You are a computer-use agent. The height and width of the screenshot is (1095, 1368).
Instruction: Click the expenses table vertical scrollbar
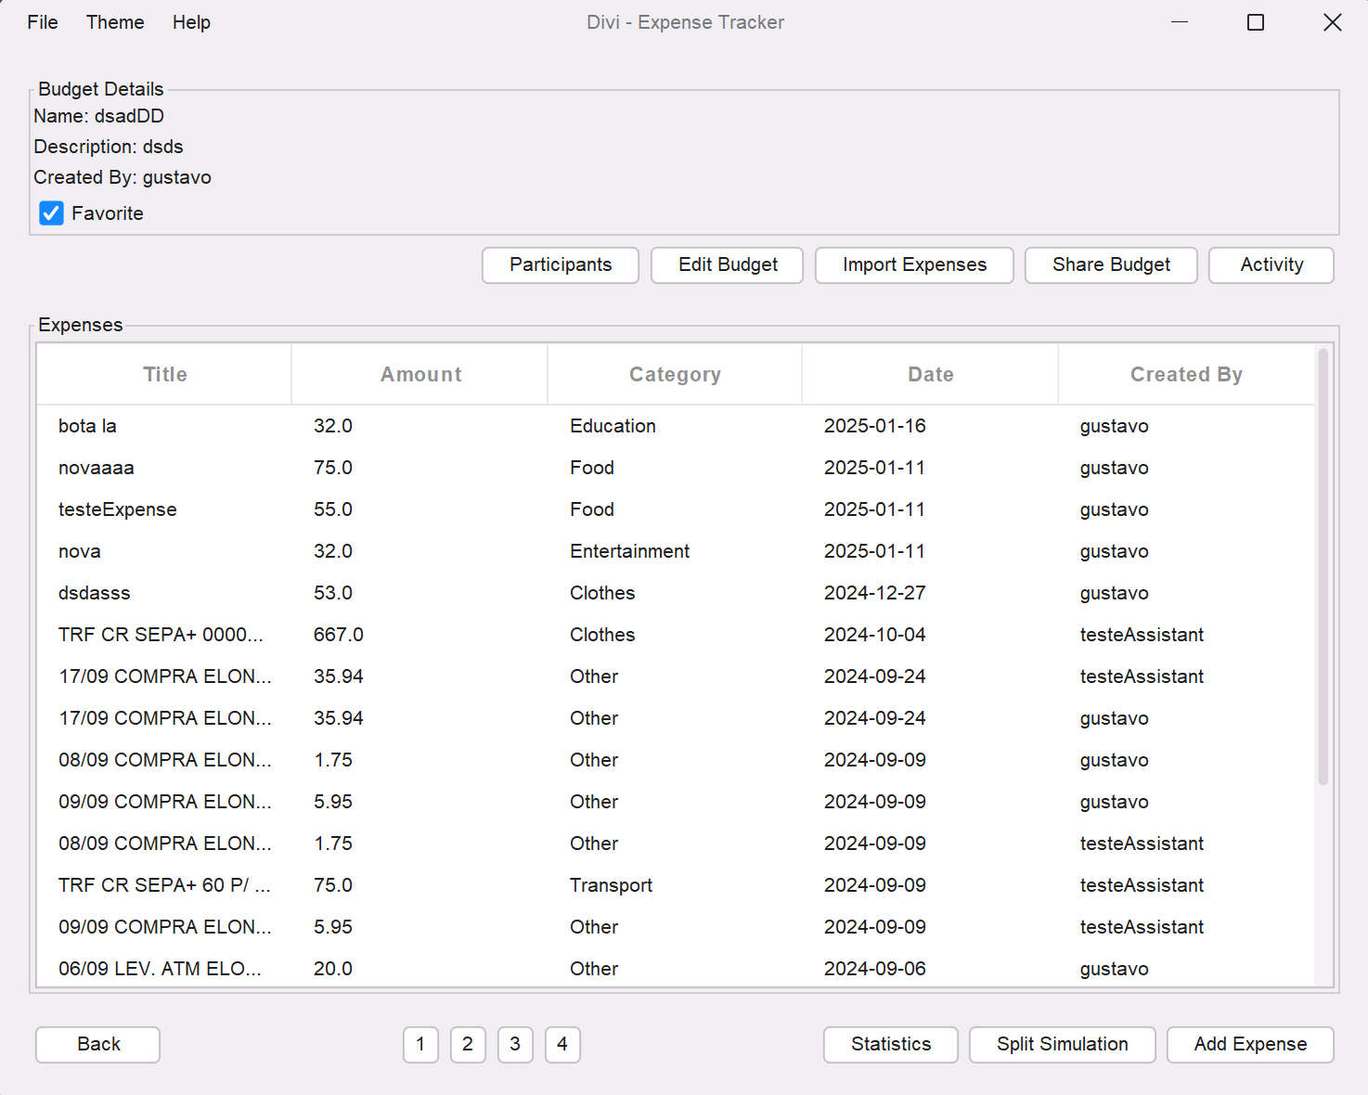[1323, 566]
